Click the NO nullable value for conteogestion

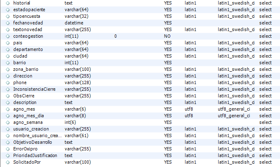click(167, 36)
